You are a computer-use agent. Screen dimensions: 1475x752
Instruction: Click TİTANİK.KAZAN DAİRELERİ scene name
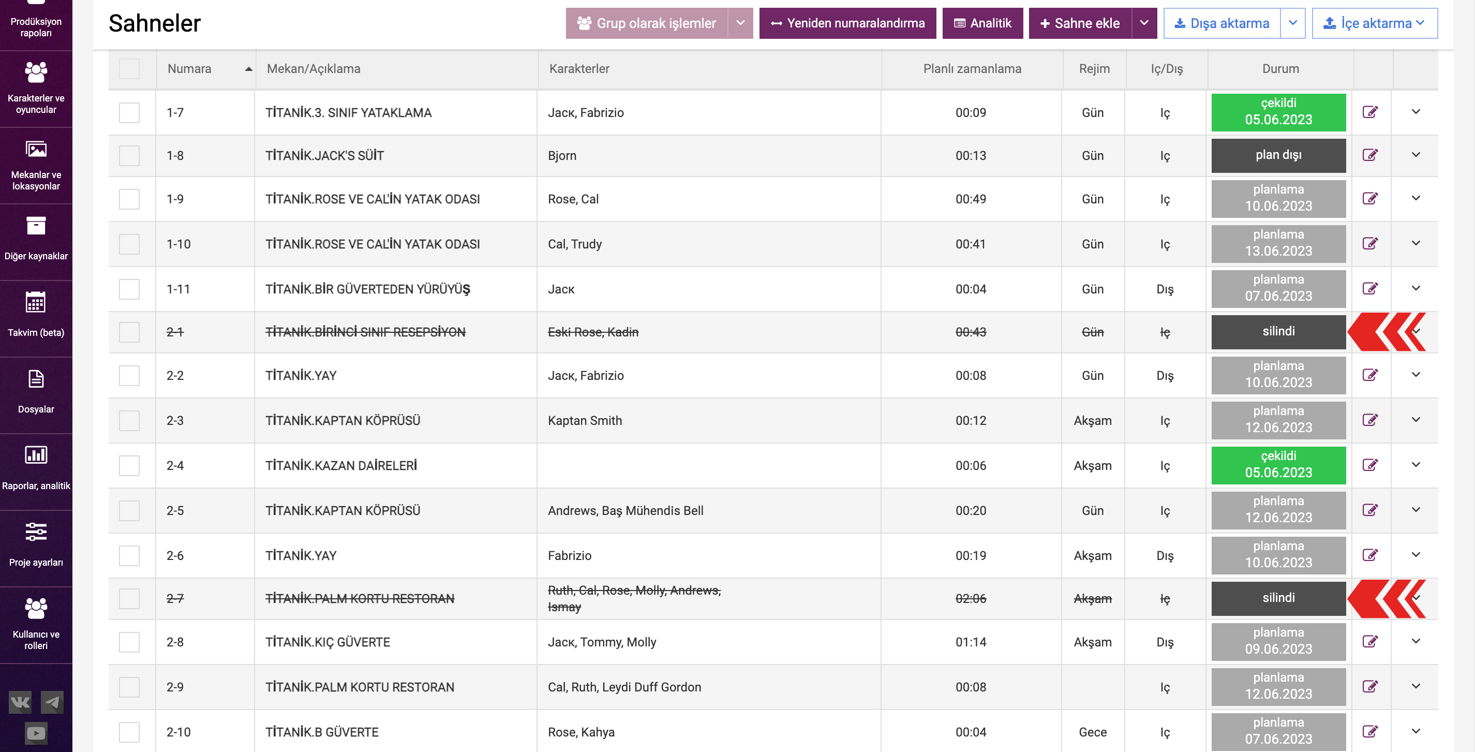click(341, 466)
